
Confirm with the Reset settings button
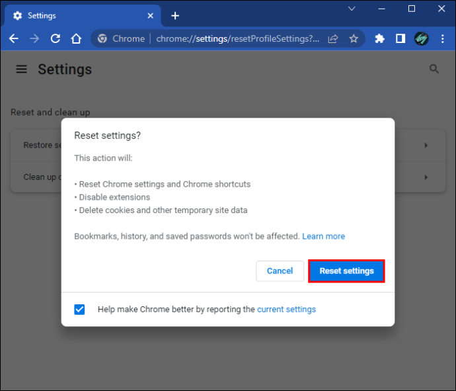click(346, 271)
